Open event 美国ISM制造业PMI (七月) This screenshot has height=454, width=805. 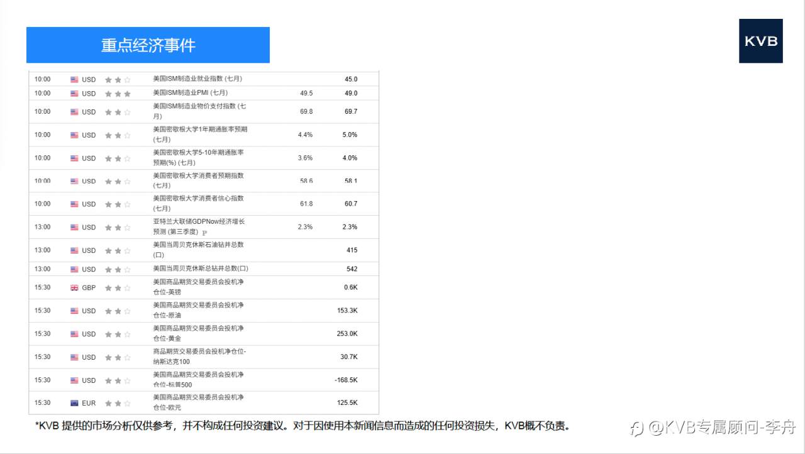[x=191, y=93]
